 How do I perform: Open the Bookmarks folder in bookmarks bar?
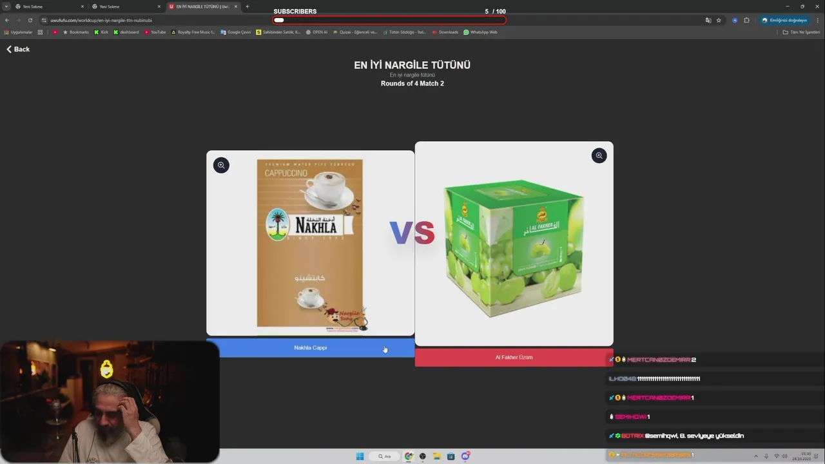coord(76,32)
